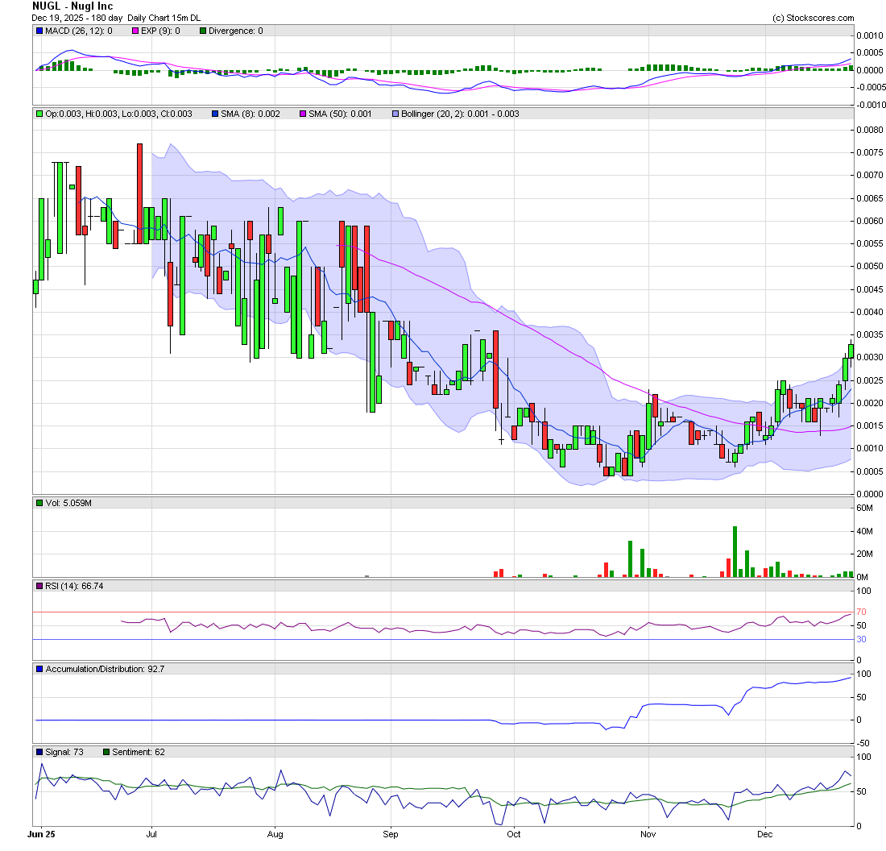Click the 'Nov' date axis label
Image resolution: width=886 pixels, height=851 pixels.
pos(648,835)
